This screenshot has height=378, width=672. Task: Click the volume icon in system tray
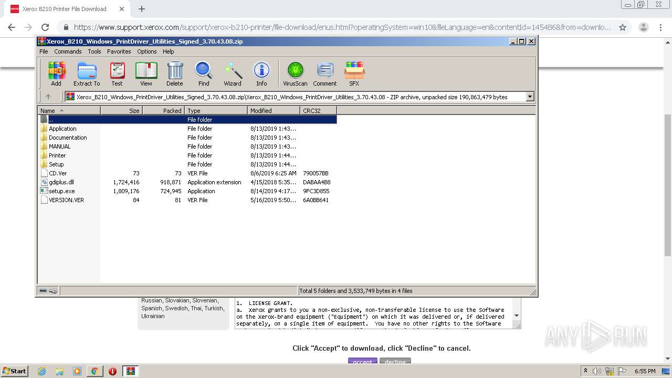pyautogui.click(x=597, y=371)
